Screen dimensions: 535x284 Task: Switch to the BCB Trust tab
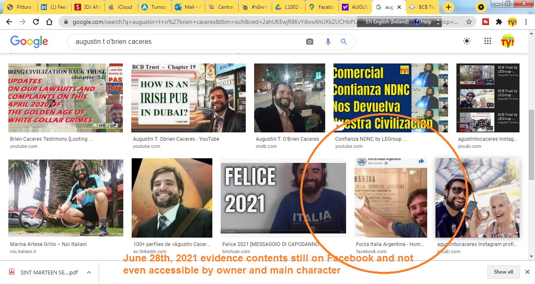coord(422,7)
